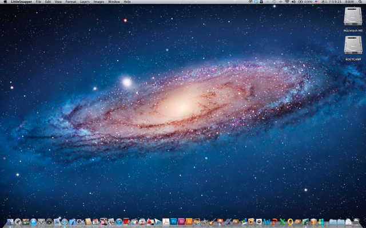
Task: Open the Help menu
Action: pos(127,2)
